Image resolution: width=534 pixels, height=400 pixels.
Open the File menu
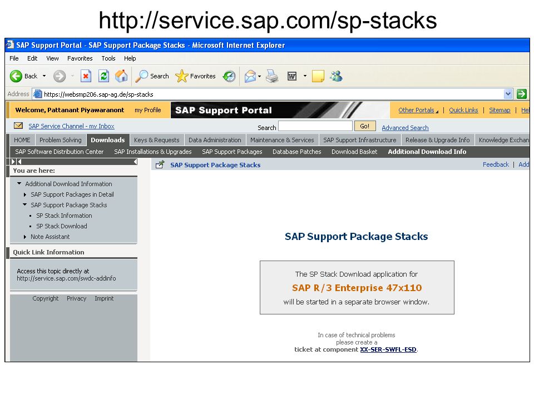point(14,58)
